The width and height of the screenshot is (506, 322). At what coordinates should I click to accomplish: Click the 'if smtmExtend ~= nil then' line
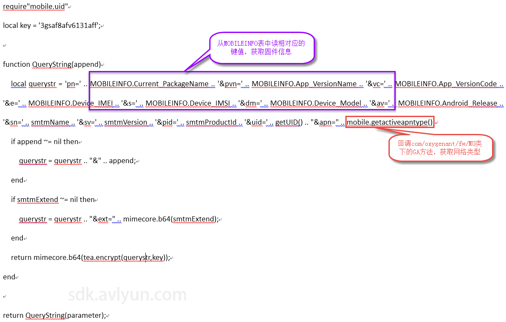tap(52, 199)
